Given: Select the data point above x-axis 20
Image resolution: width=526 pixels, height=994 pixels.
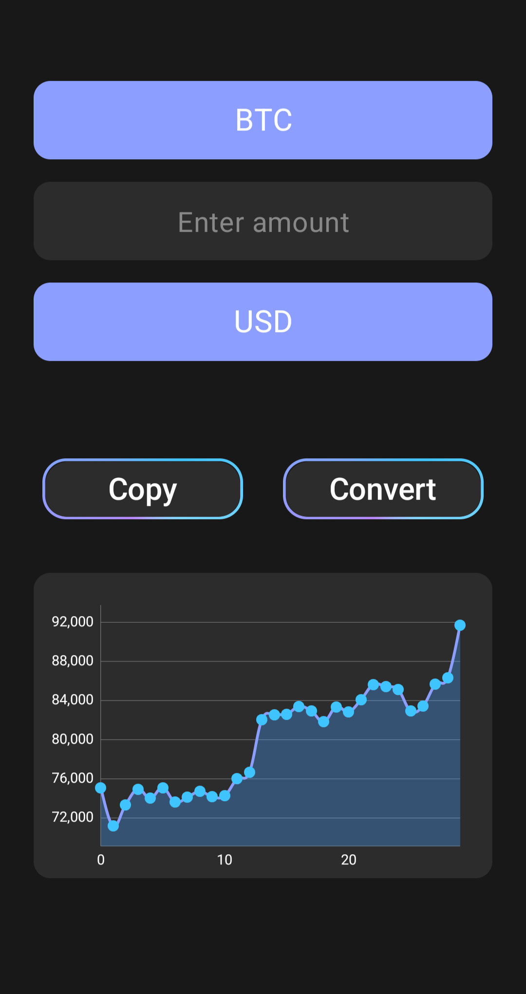Looking at the screenshot, I should [x=349, y=712].
